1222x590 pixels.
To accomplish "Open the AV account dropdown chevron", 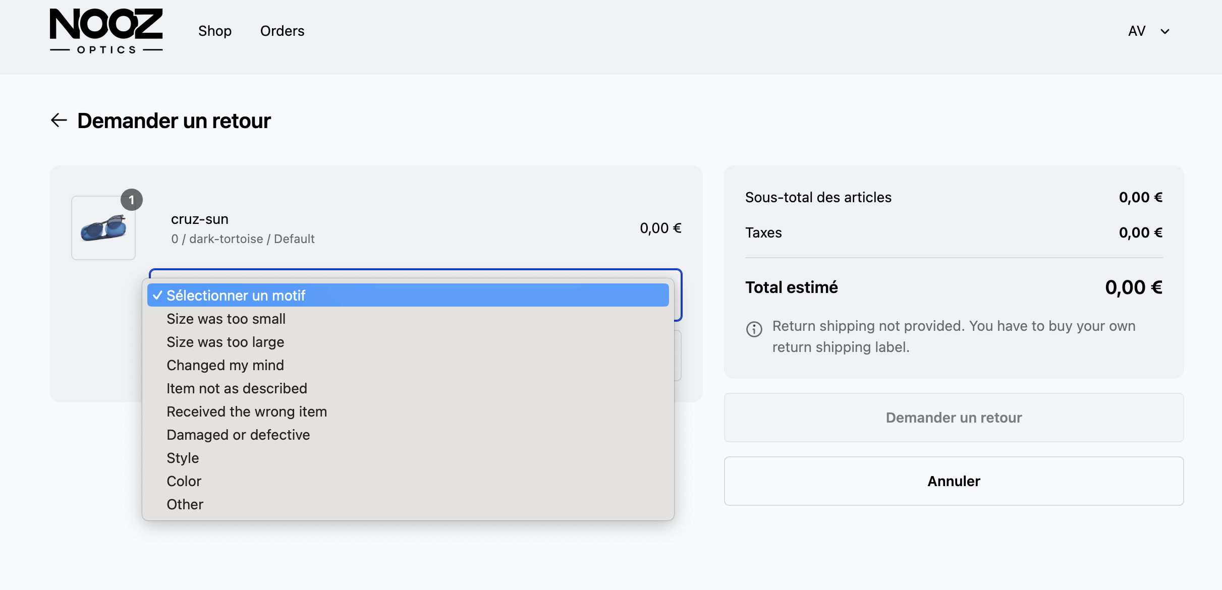I will pos(1164,31).
